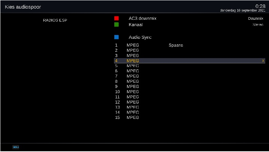Click the RADIOS ESP service name
The image size is (269, 152).
(55, 20)
